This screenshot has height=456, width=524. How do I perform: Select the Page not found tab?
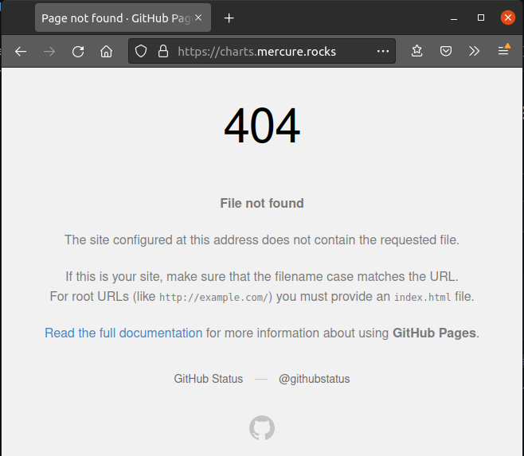click(123, 18)
